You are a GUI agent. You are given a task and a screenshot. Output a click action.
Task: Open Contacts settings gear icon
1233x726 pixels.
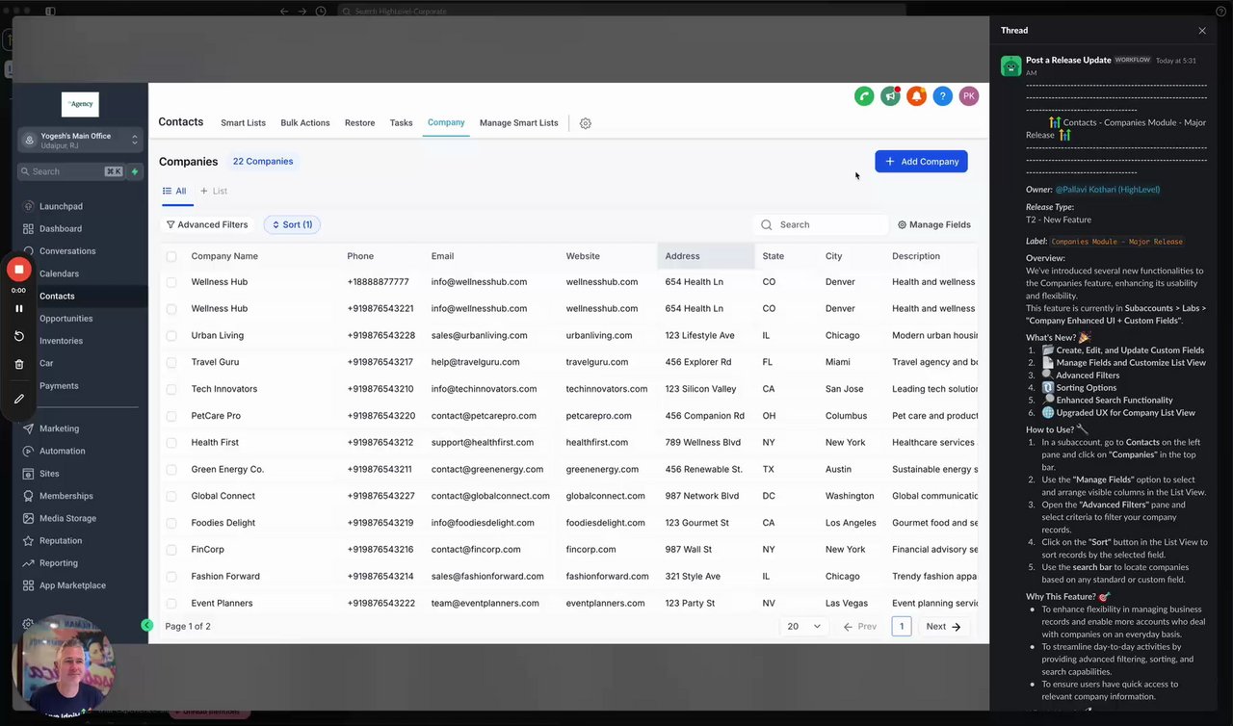pyautogui.click(x=586, y=123)
